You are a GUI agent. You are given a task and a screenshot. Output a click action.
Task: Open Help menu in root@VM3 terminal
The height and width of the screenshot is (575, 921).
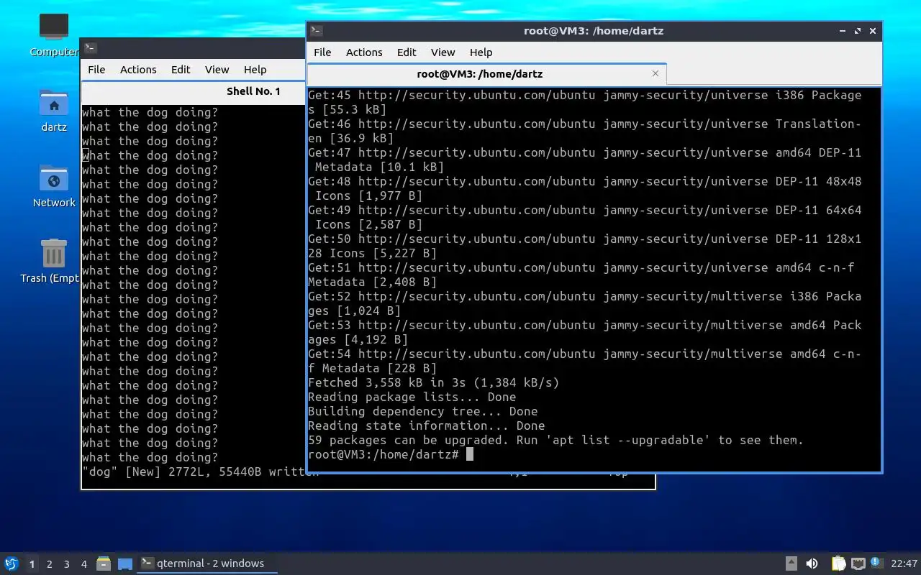click(481, 52)
